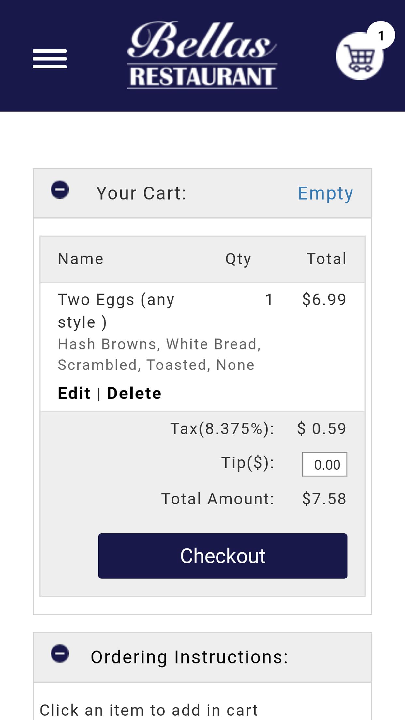Image resolution: width=405 pixels, height=720 pixels.
Task: Delete the Two Eggs item
Action: tap(134, 393)
